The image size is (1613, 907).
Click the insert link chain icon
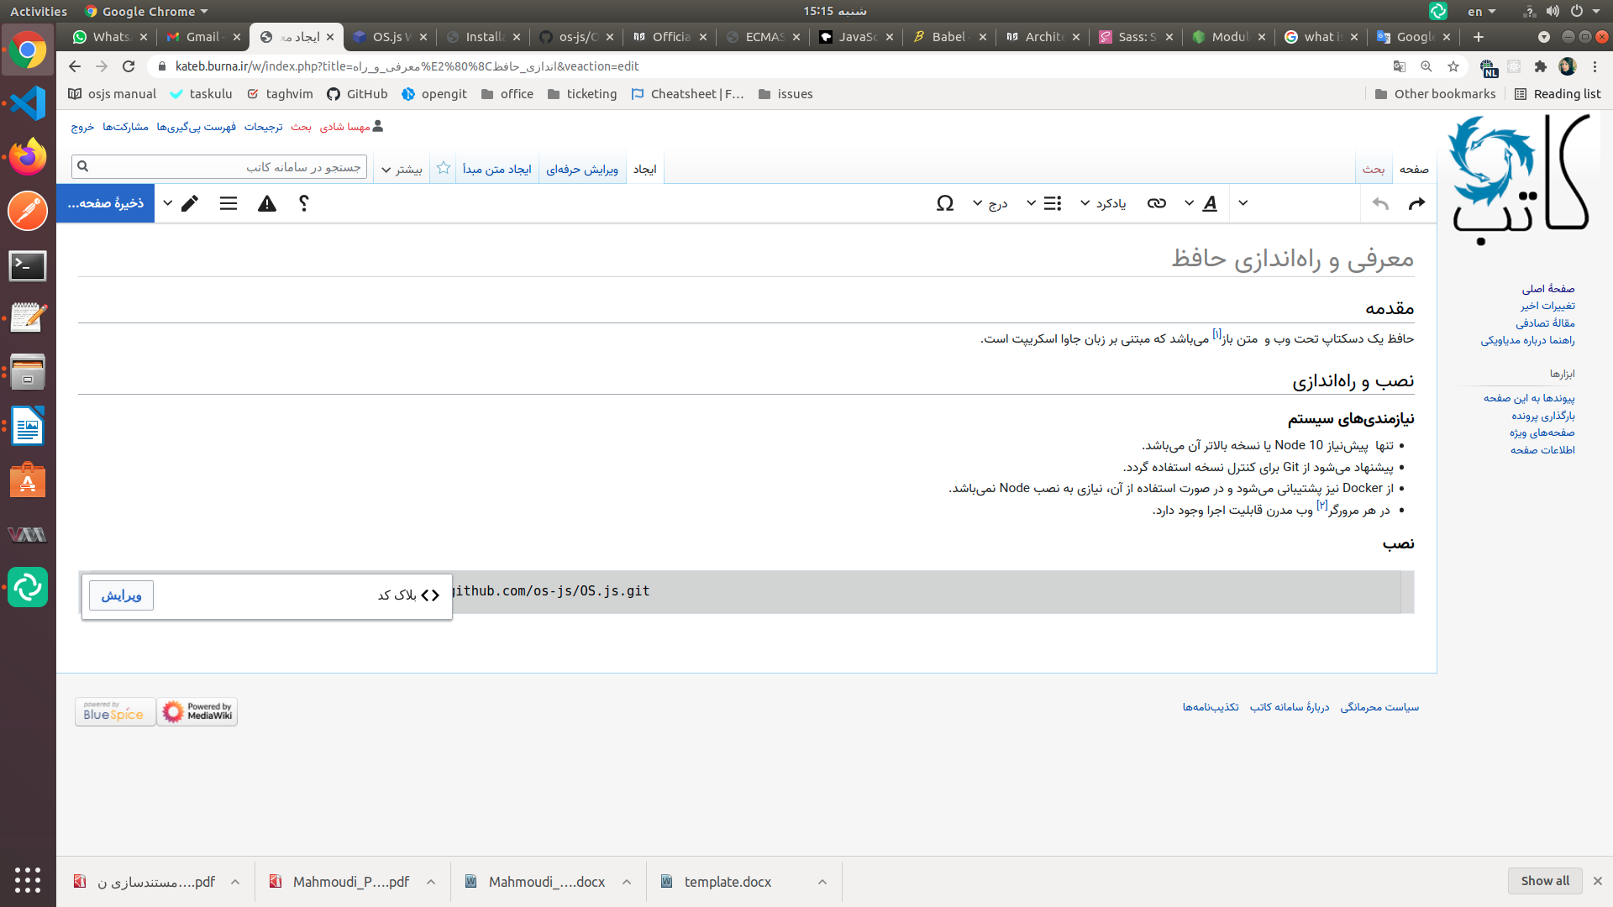(x=1157, y=203)
